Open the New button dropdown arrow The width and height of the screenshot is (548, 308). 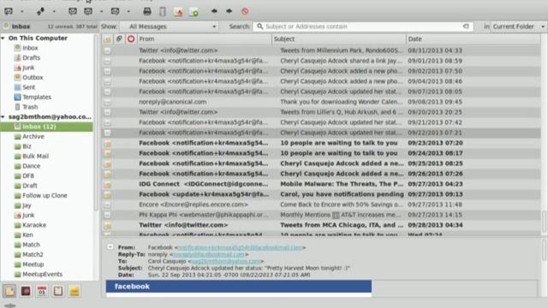click(x=22, y=11)
